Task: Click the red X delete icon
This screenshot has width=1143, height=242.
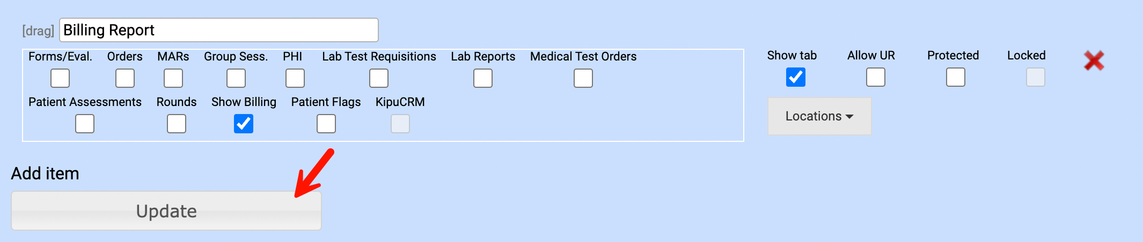Action: coord(1093,61)
